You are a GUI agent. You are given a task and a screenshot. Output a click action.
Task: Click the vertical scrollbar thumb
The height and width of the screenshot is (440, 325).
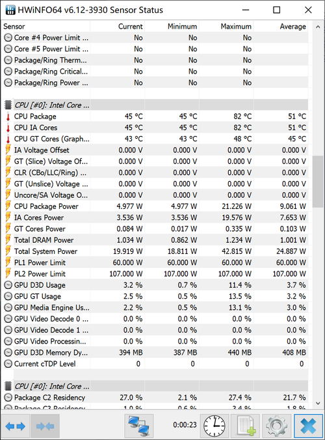(x=318, y=182)
